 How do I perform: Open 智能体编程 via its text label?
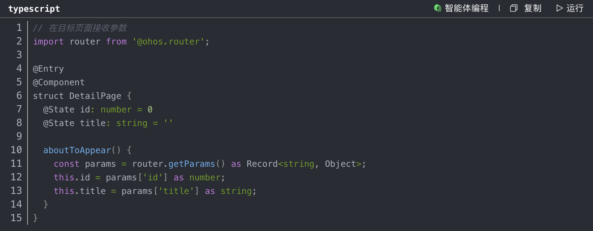click(466, 8)
